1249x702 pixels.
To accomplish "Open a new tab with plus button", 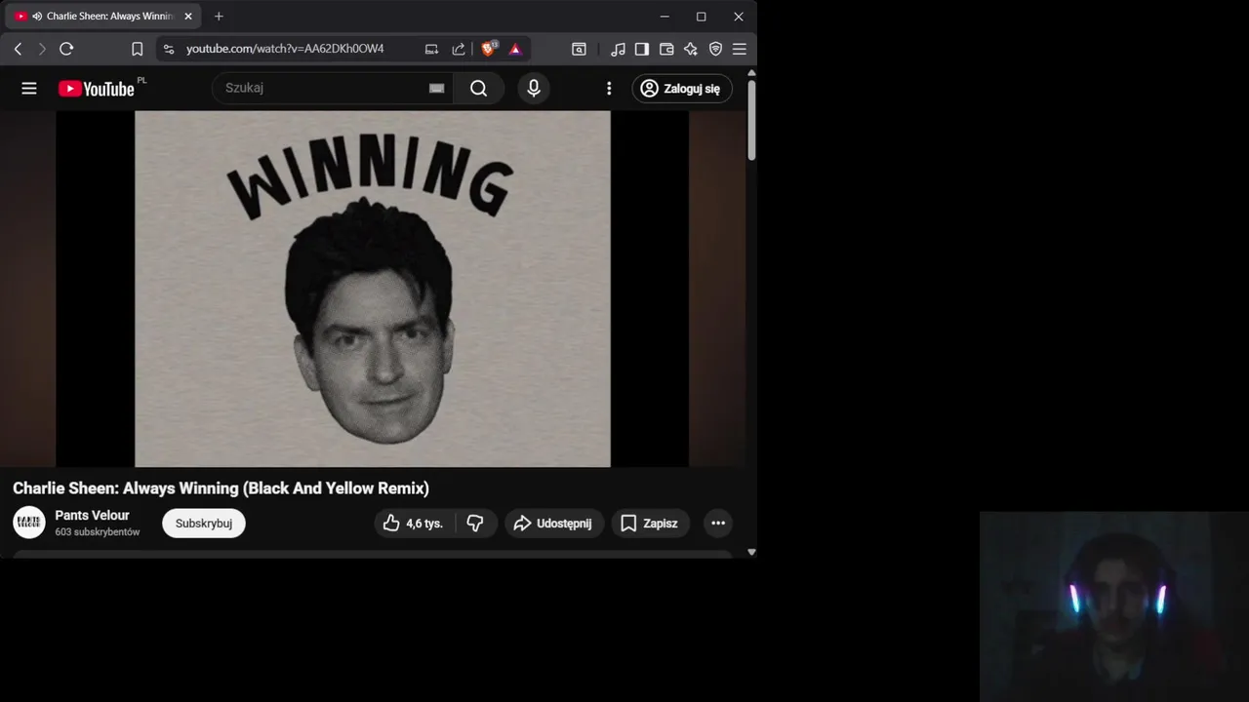I will pos(219,17).
